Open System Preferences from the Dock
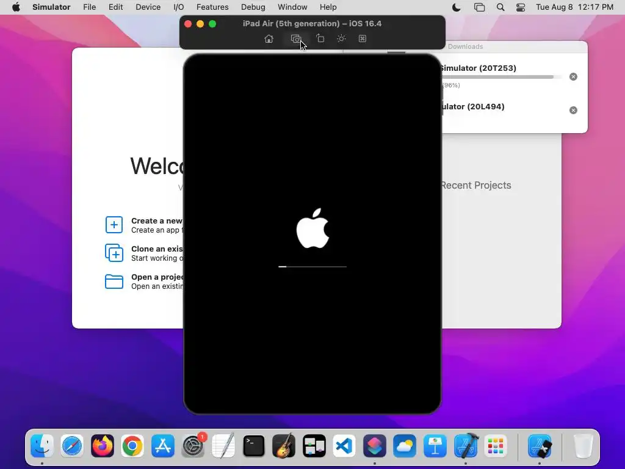The width and height of the screenshot is (625, 469). [x=193, y=445]
